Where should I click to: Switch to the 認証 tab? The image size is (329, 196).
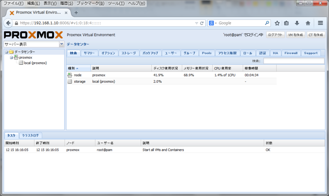pos(262,53)
